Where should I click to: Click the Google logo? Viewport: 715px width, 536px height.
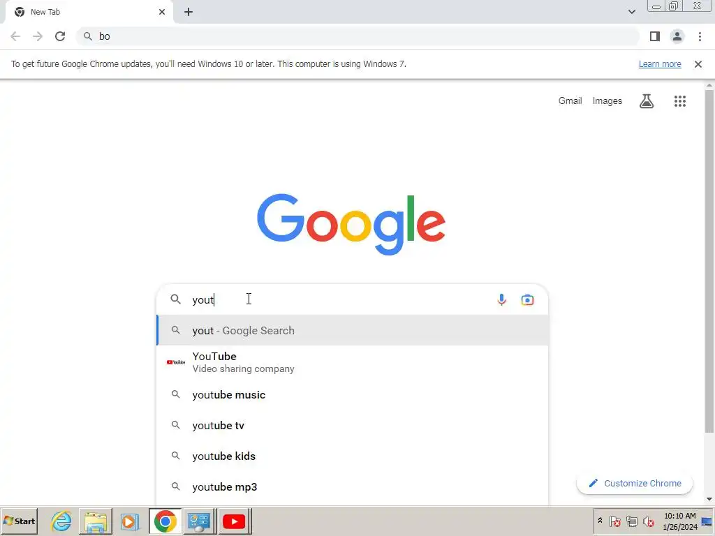351,224
